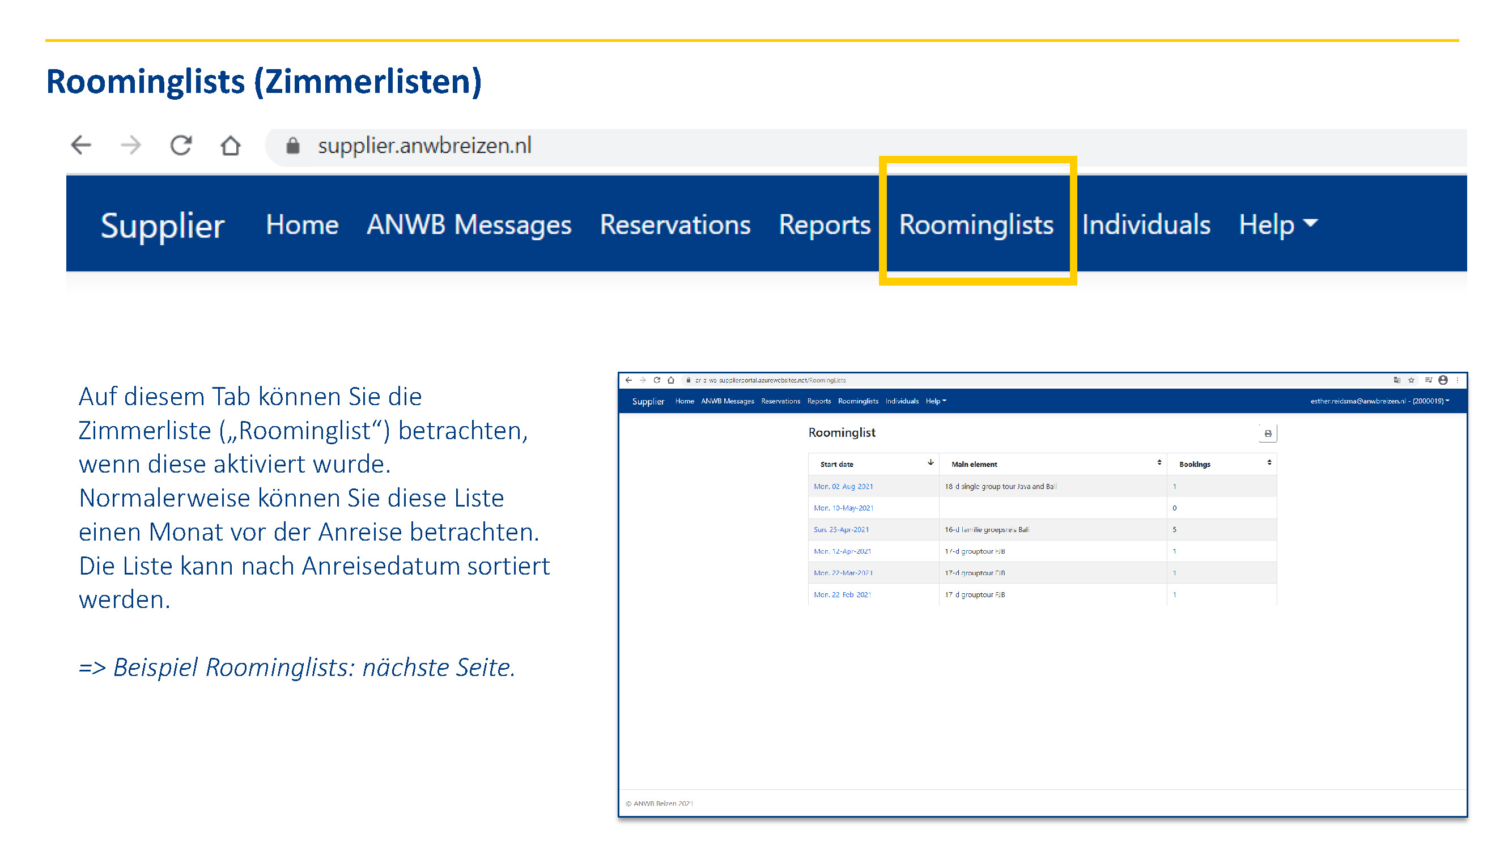Click Roominglist page heading

842,433
